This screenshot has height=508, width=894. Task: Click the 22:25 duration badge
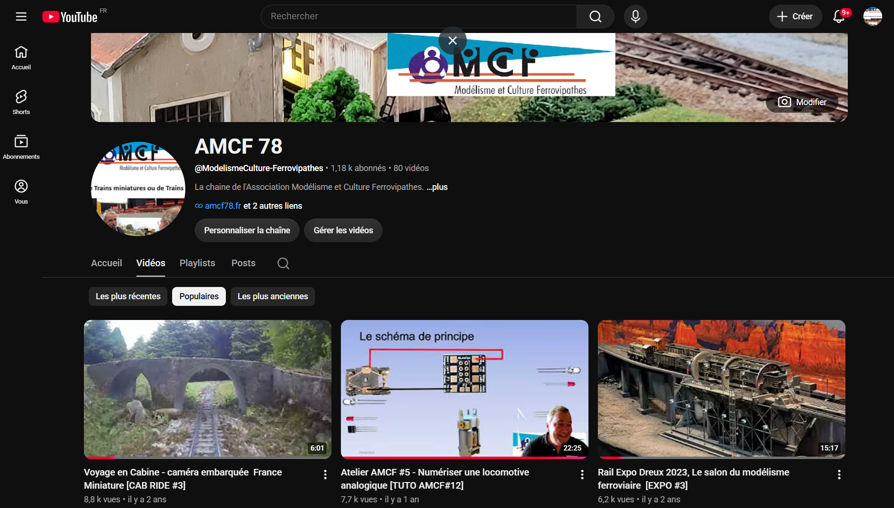572,448
